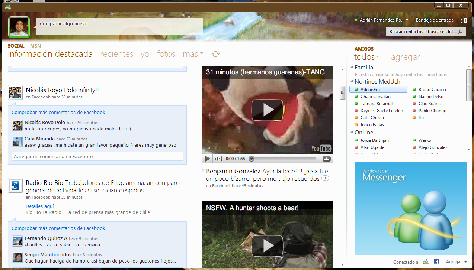Click the refresh feed circular arrows icon
This screenshot has height=270, width=474.
(215, 54)
